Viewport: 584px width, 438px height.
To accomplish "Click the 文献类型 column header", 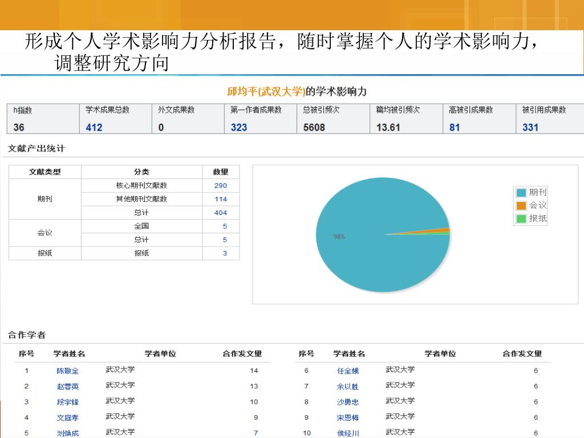I will tap(44, 172).
